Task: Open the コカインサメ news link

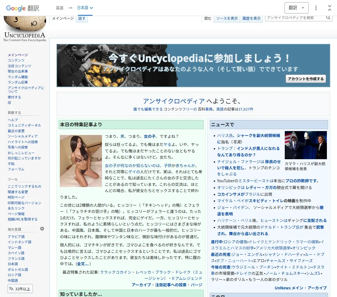Action: point(231,194)
